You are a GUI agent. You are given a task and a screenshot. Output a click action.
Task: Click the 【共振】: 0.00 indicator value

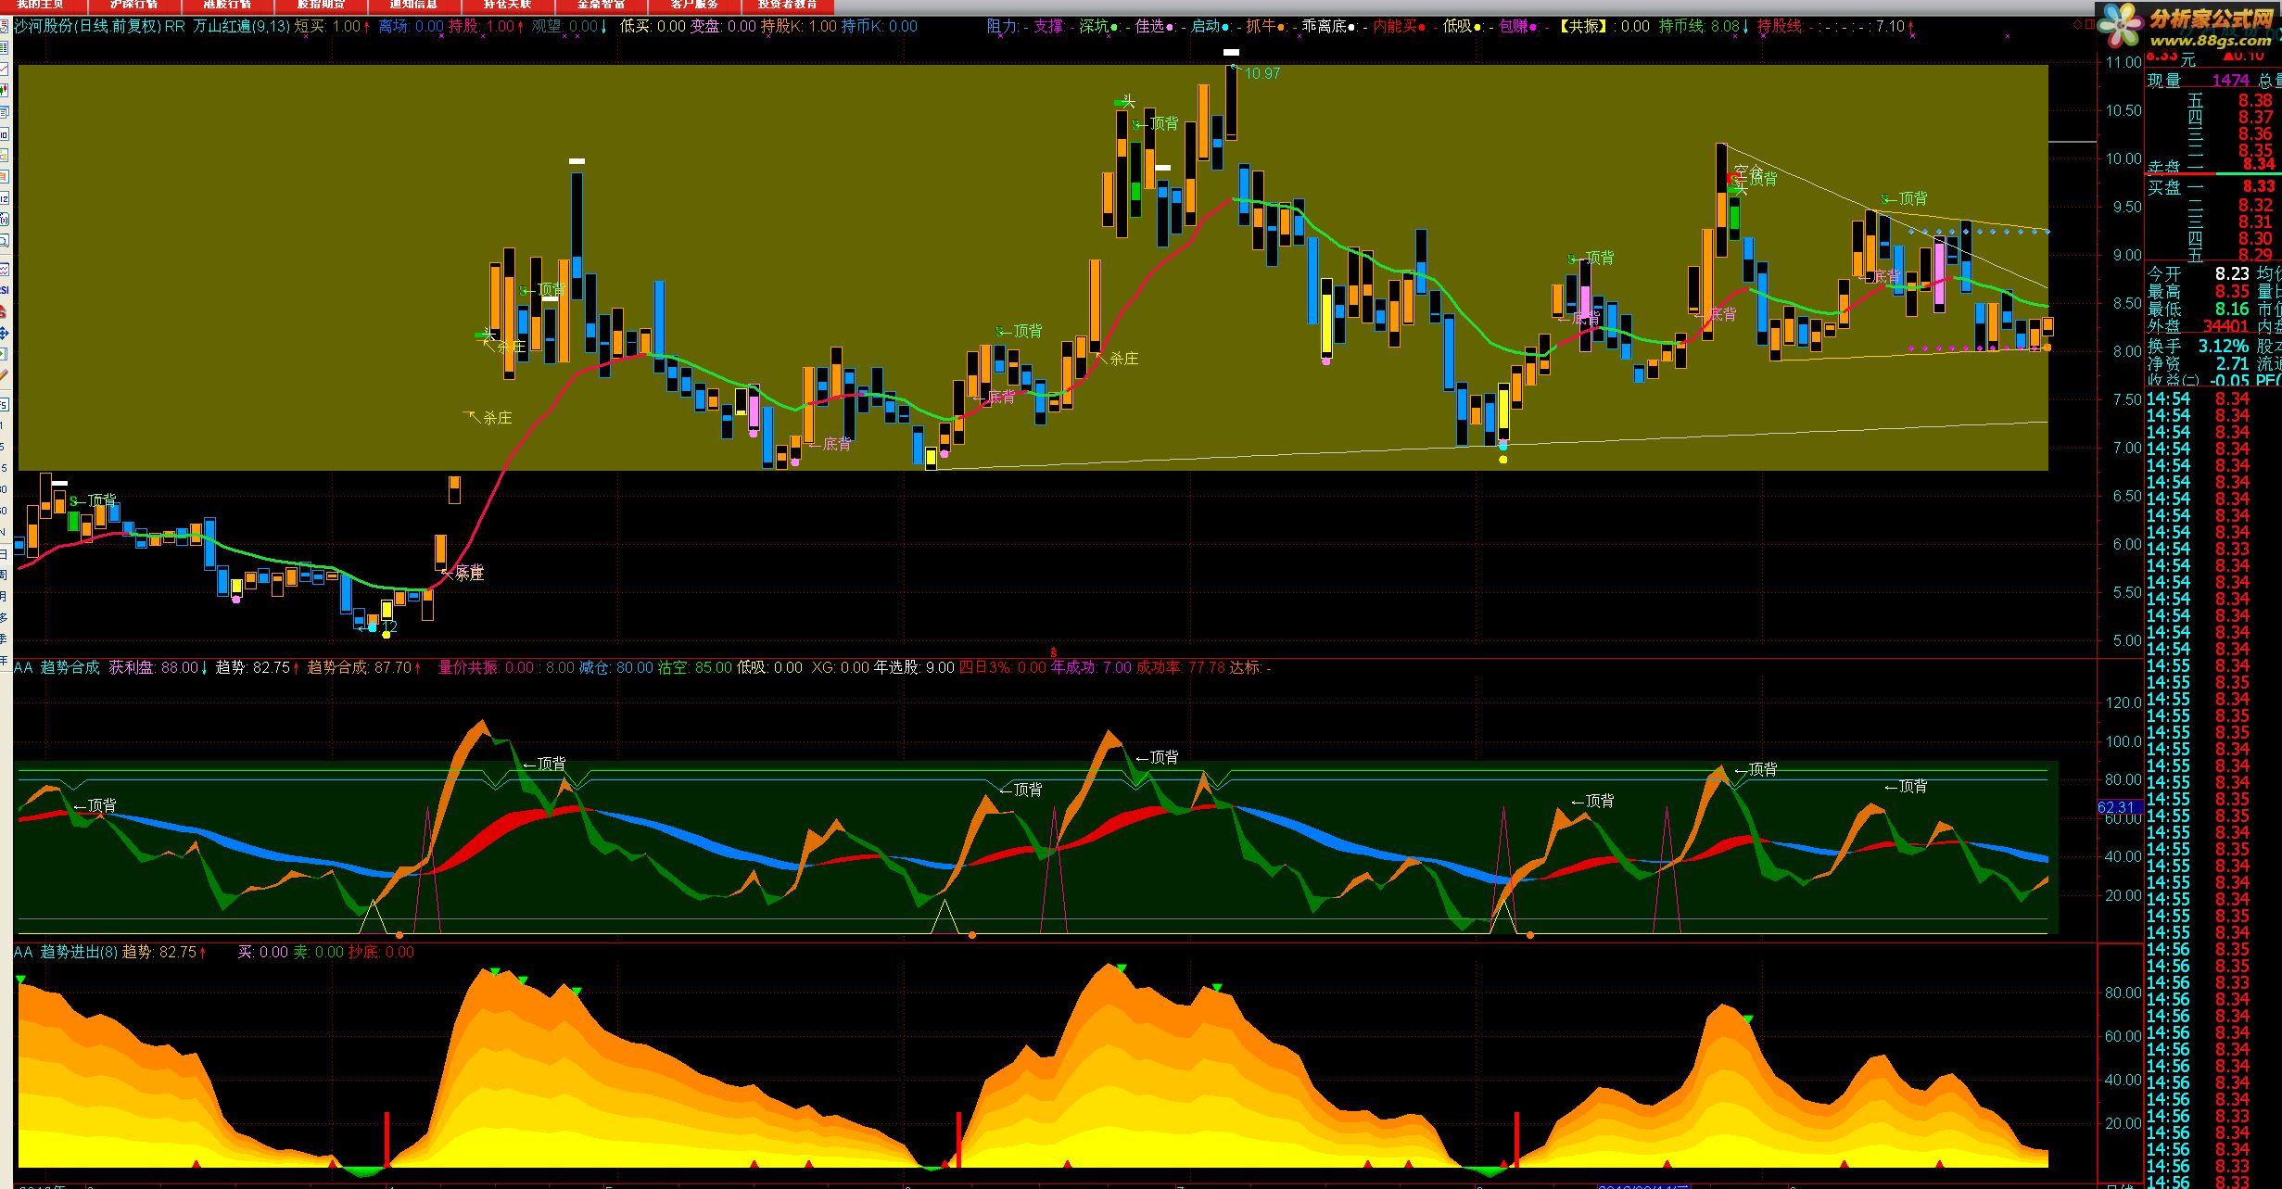point(1602,26)
